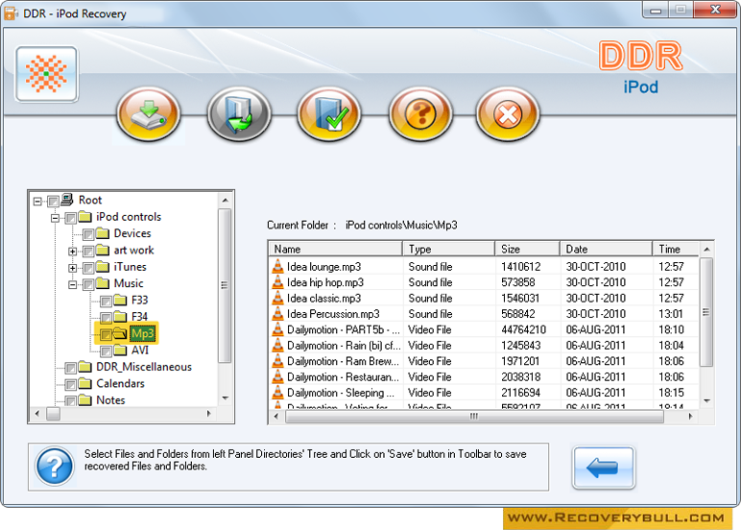Click the folder tree scroll down arrow
Viewport: 741px width, 530px height.
pos(226,398)
